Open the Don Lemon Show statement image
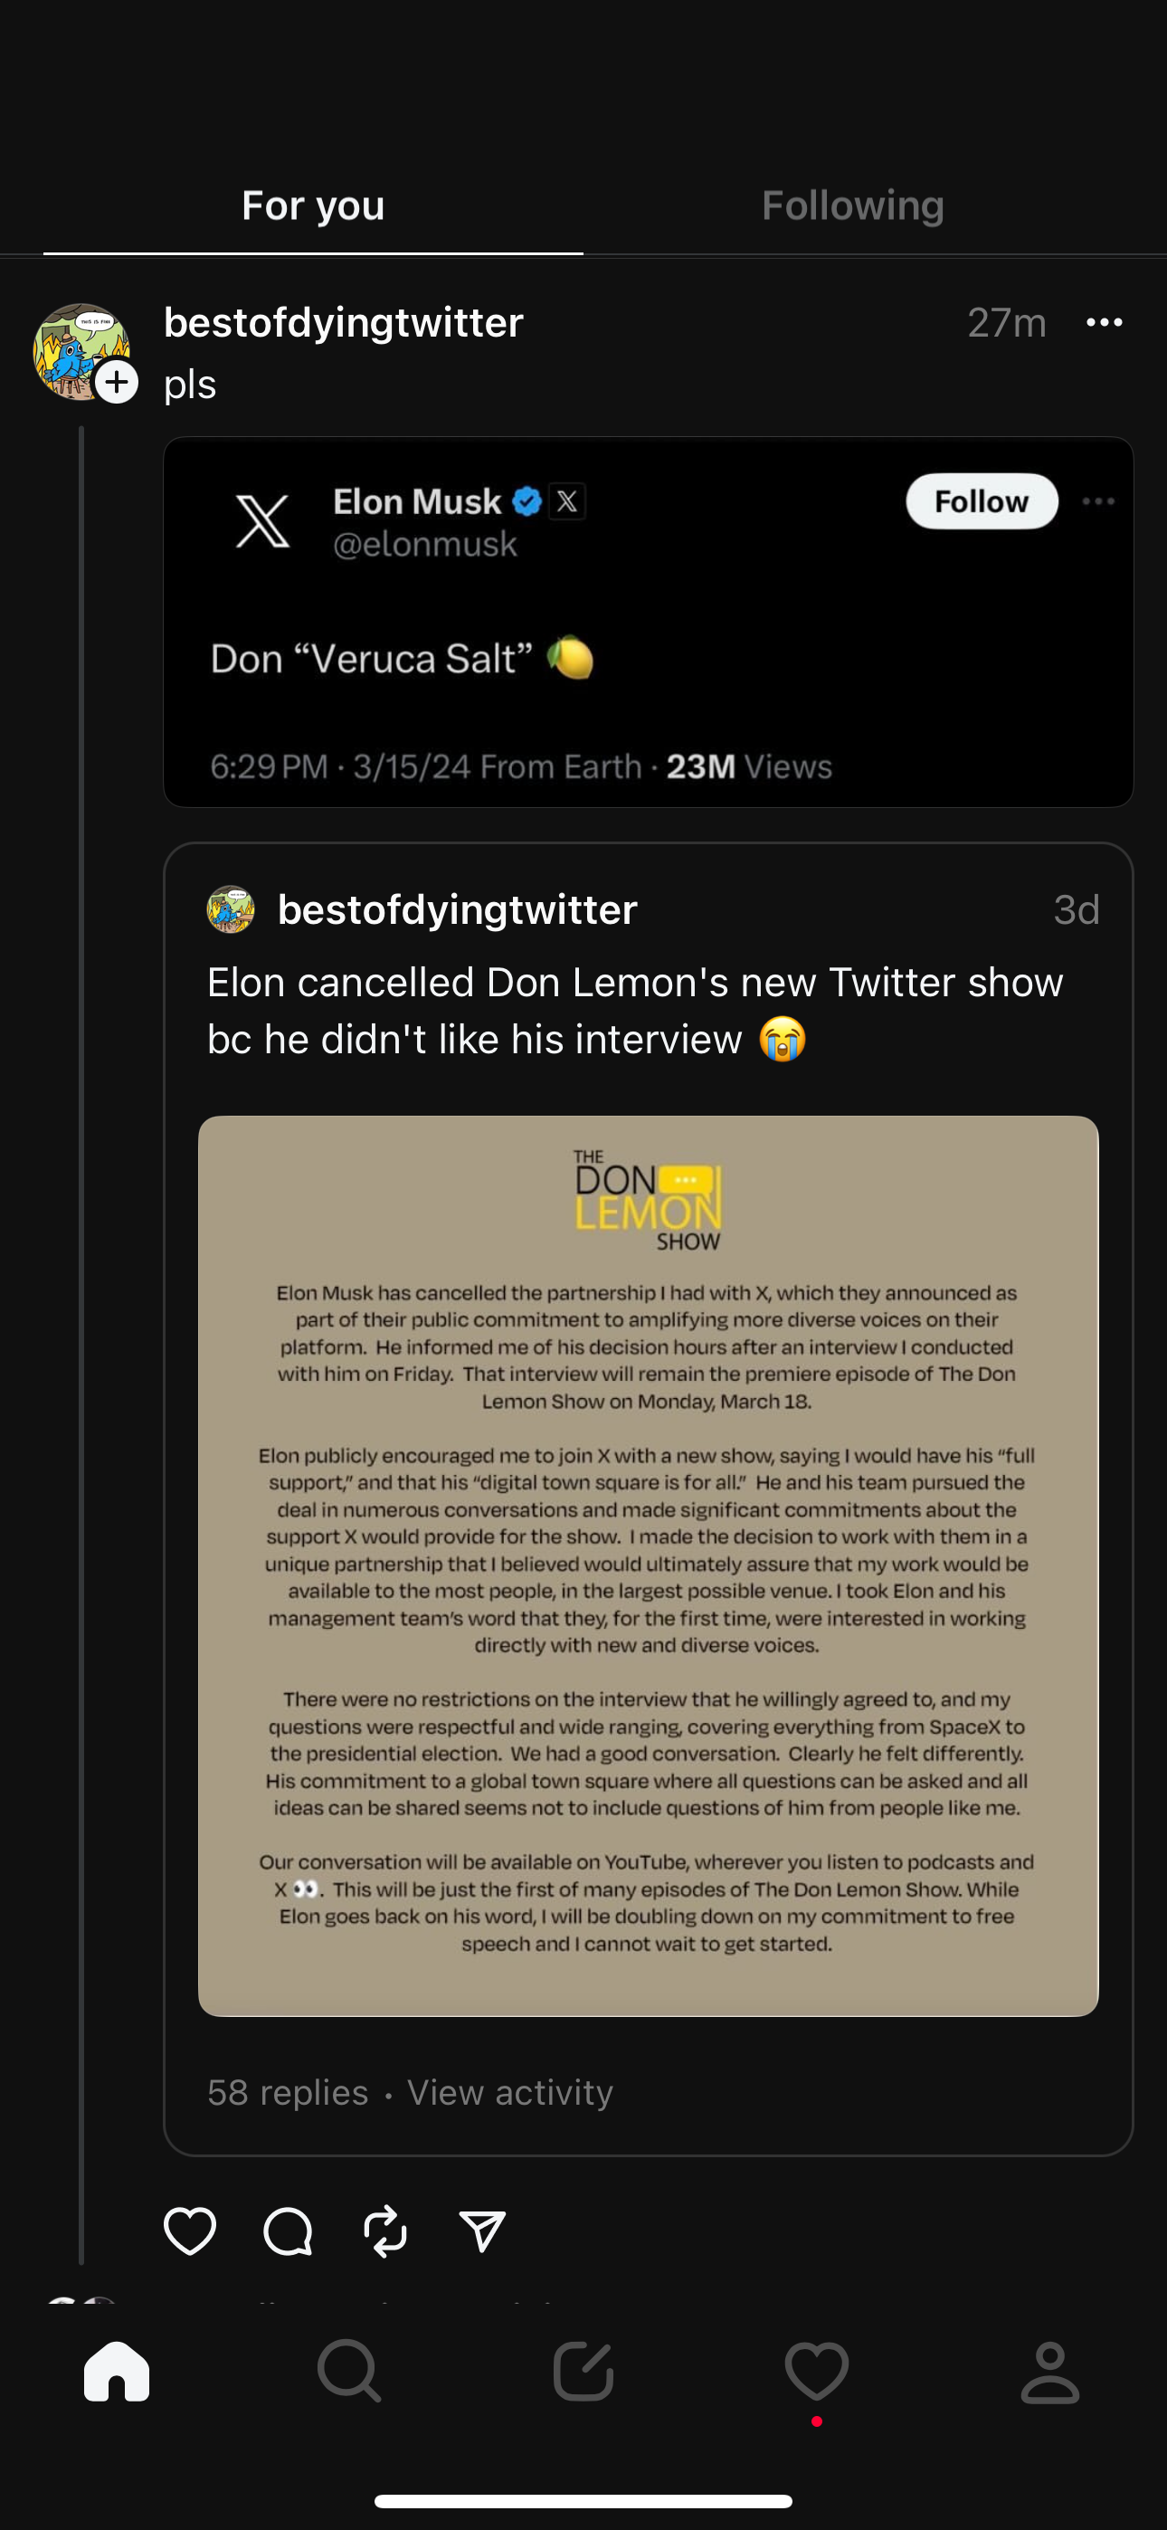Image resolution: width=1167 pixels, height=2530 pixels. 649,1565
